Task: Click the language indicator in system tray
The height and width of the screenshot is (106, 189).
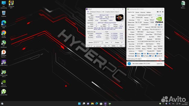Action: point(173,104)
